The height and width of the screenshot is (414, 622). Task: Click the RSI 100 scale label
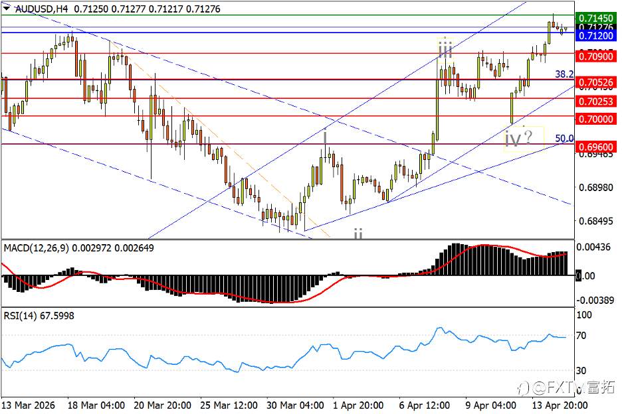584,315
